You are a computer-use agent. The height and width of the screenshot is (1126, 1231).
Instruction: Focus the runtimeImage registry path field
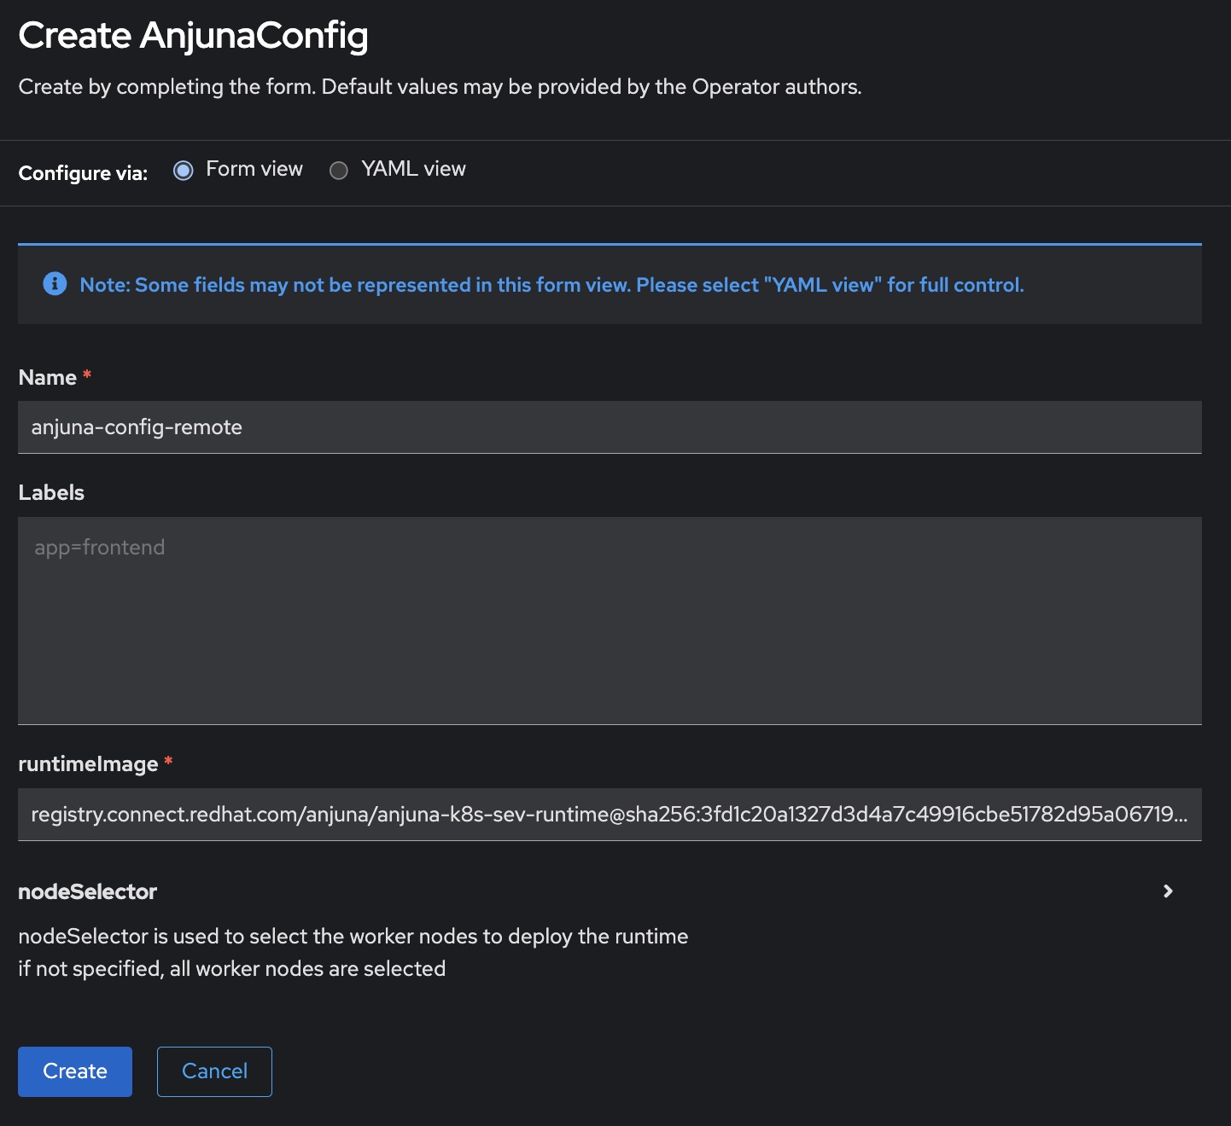coord(610,815)
